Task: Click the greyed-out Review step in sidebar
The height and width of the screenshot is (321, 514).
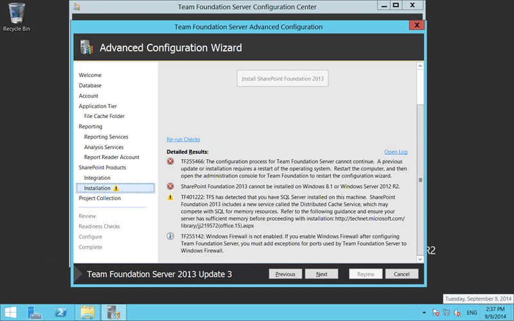Action: tap(87, 216)
